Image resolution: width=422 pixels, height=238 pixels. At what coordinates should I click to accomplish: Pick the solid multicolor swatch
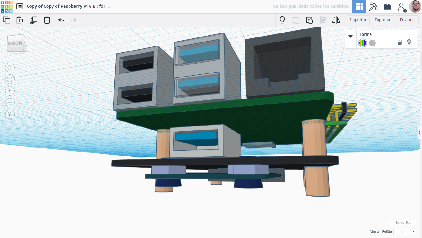(362, 43)
